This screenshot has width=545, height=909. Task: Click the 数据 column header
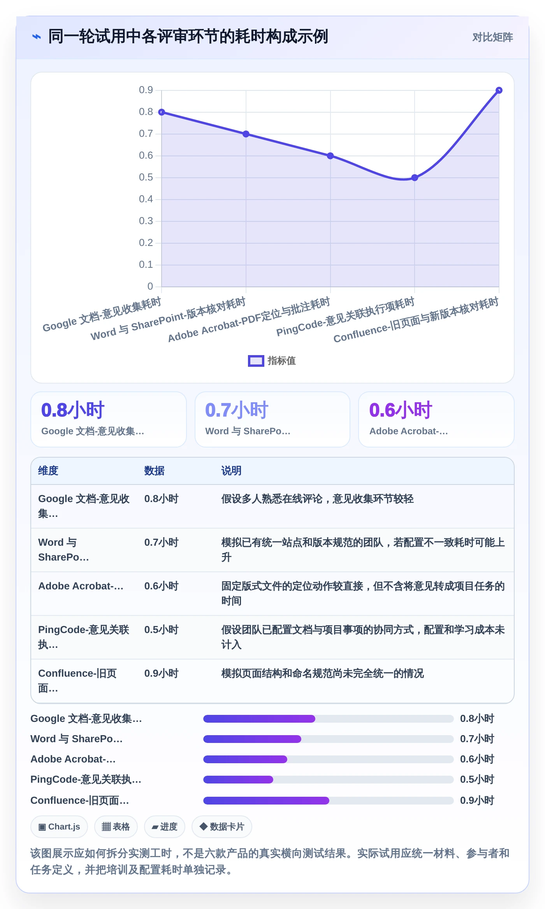point(155,471)
